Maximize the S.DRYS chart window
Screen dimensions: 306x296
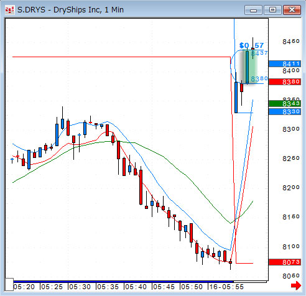(272, 10)
